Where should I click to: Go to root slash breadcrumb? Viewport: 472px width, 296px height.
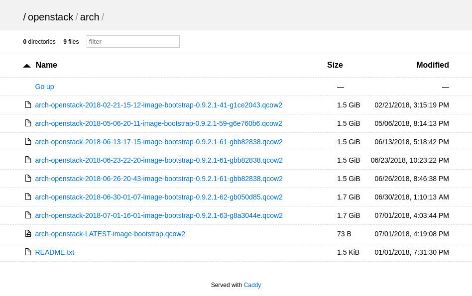point(24,17)
